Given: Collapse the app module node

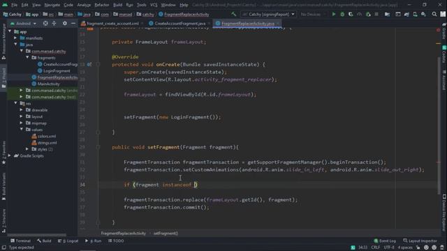Looking at the screenshot, I should click(10, 31).
